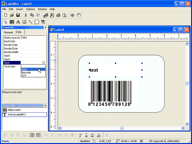Select the blank dropdown entry above Item

pyautogui.click(x=33, y=66)
